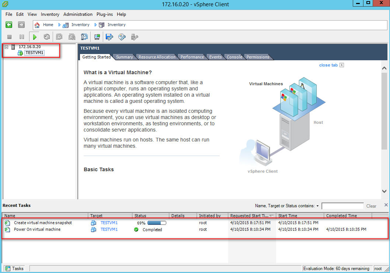Image resolution: width=390 pixels, height=273 pixels.
Task: Open the Inventory menu
Action: 50,14
